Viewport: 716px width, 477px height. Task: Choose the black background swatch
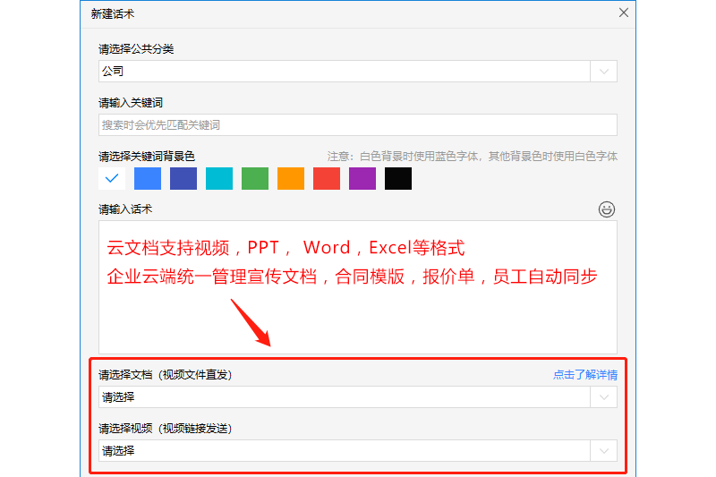[x=398, y=178]
